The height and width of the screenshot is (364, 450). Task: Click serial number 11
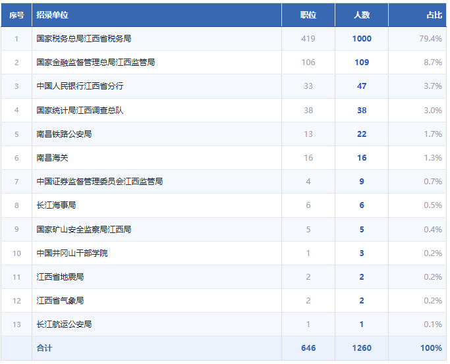coord(16,277)
